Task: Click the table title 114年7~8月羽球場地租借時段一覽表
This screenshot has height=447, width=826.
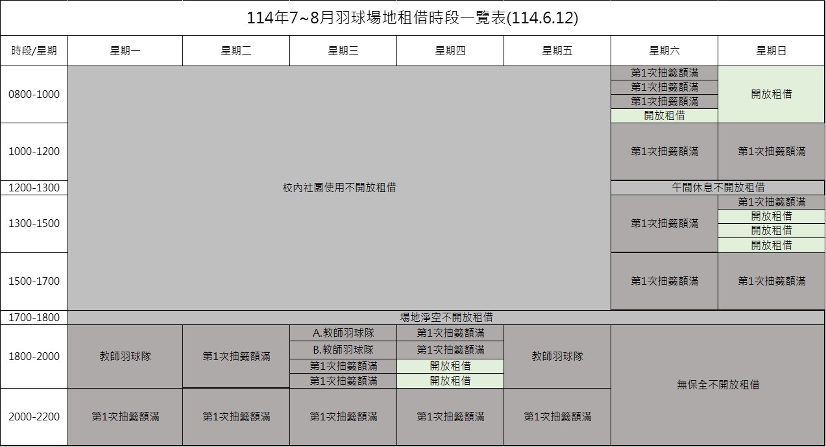Action: [x=412, y=18]
